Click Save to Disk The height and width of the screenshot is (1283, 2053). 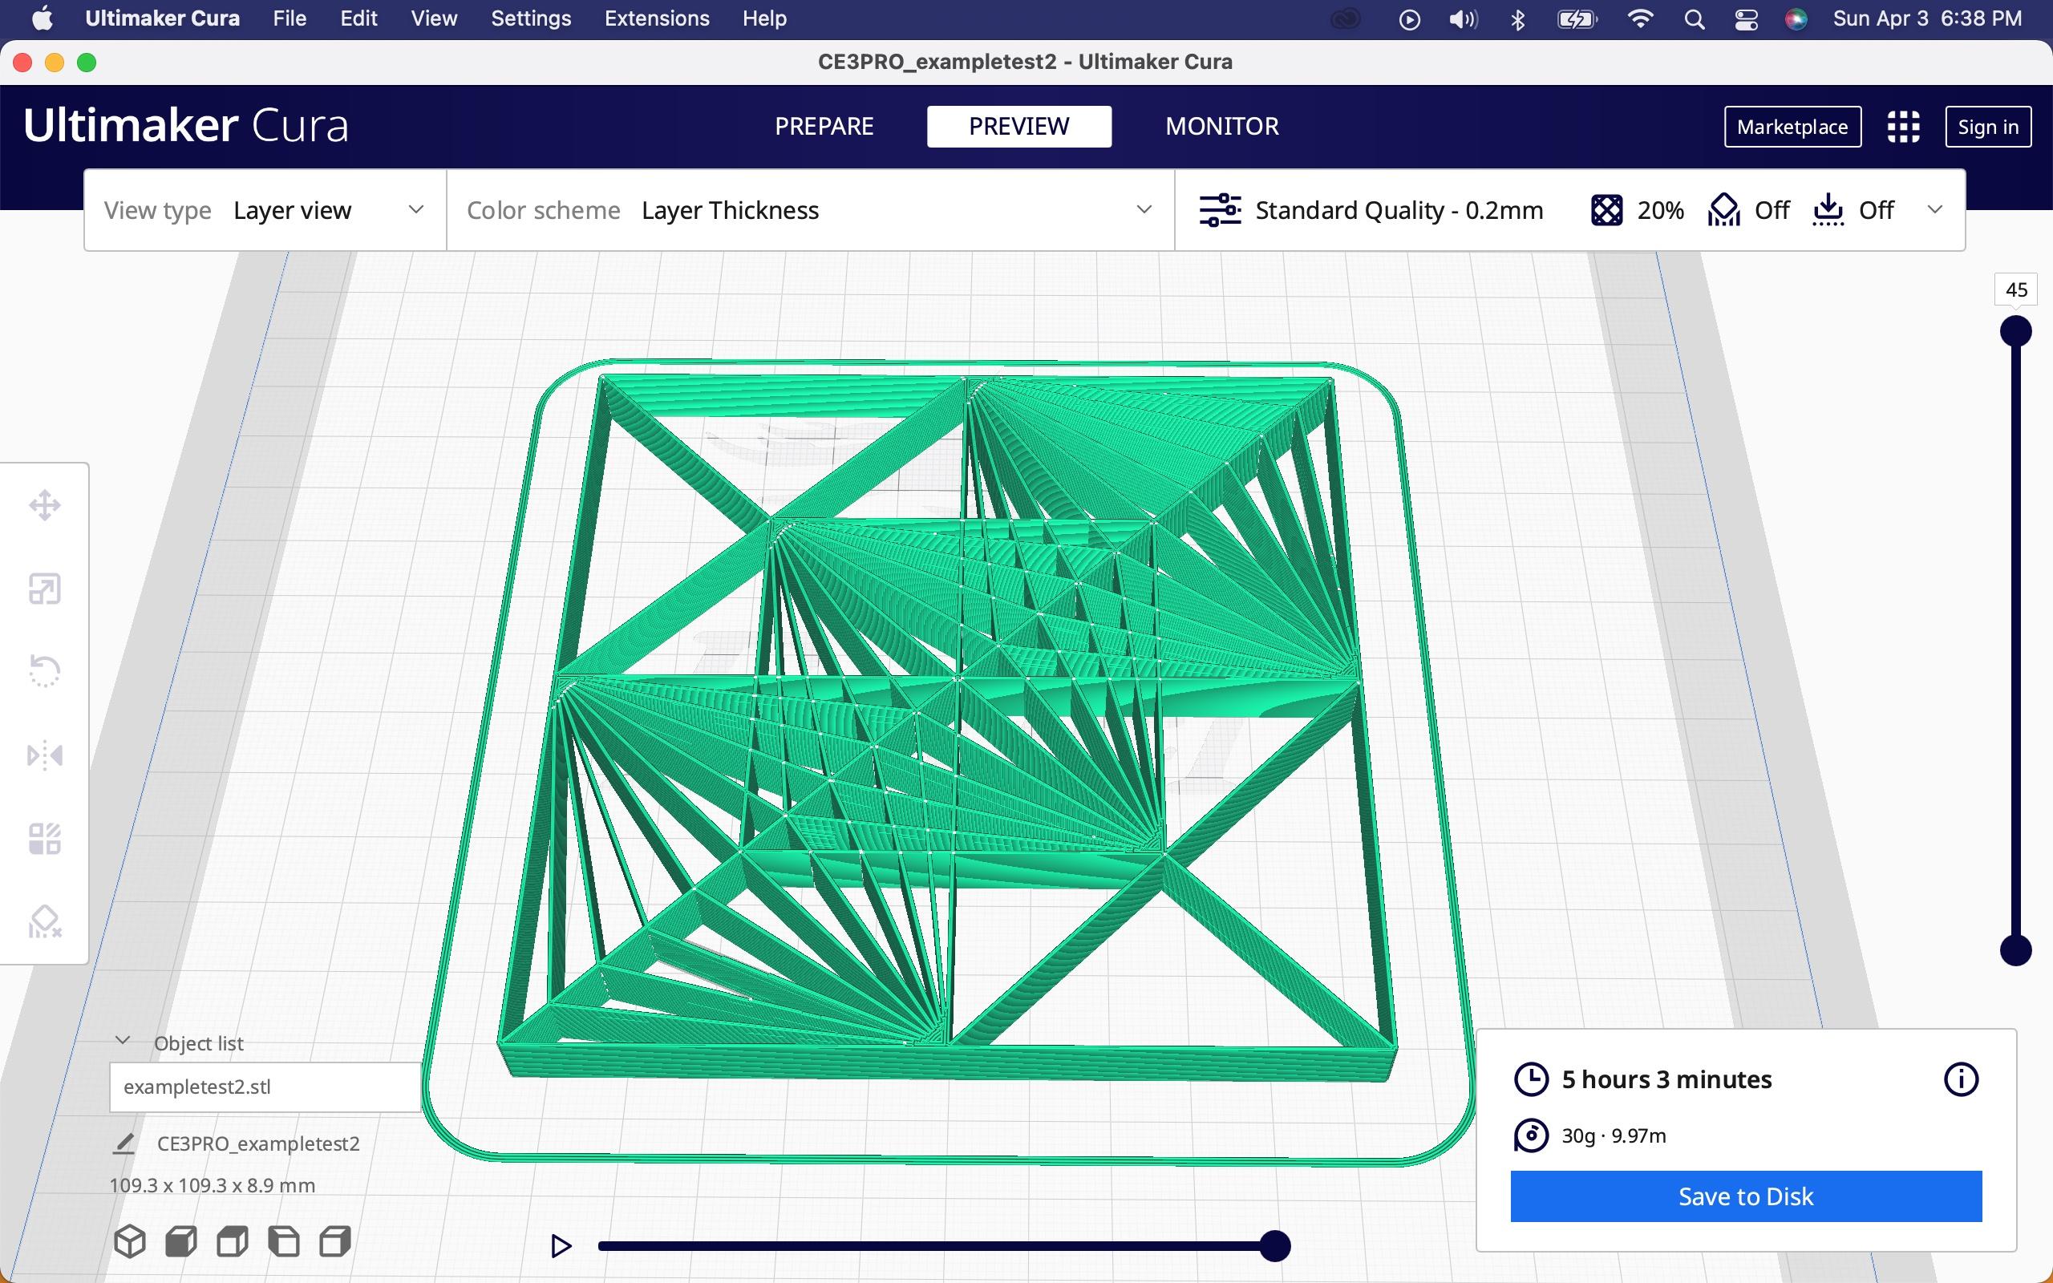1746,1196
